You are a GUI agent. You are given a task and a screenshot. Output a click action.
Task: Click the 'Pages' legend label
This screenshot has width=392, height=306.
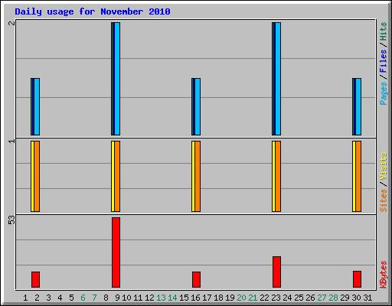(x=384, y=93)
